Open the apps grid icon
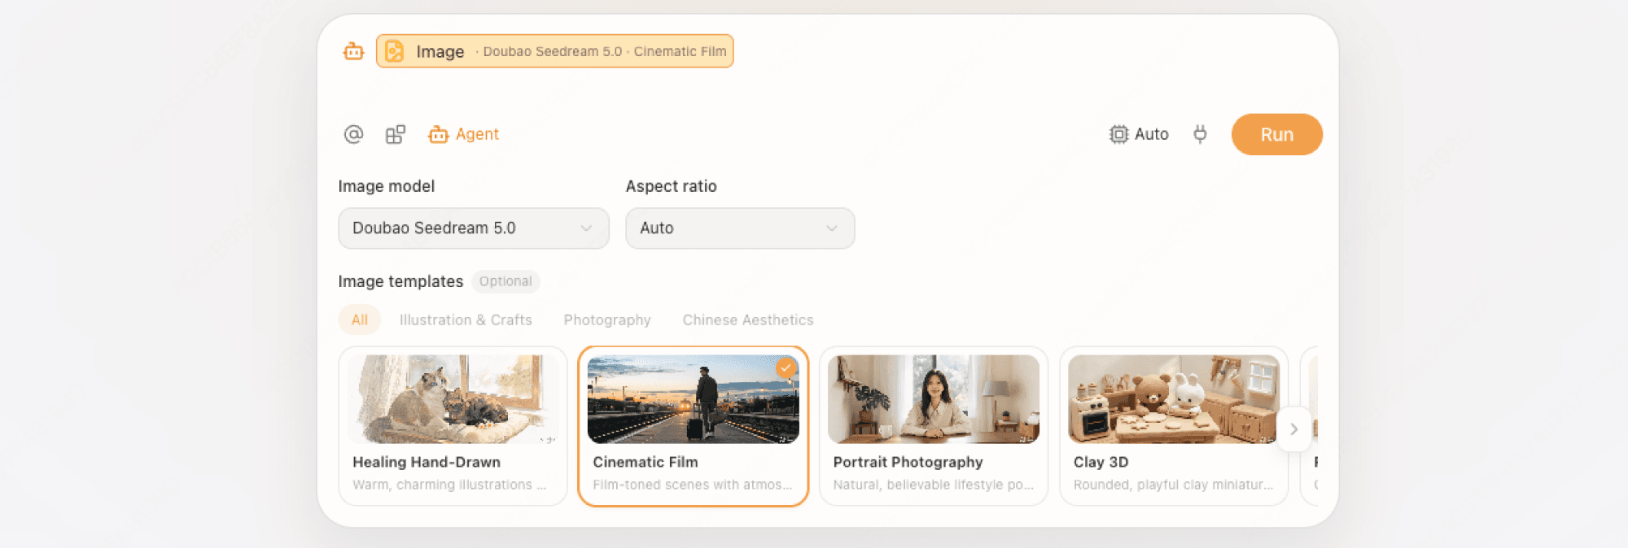The image size is (1628, 548). pos(396,134)
